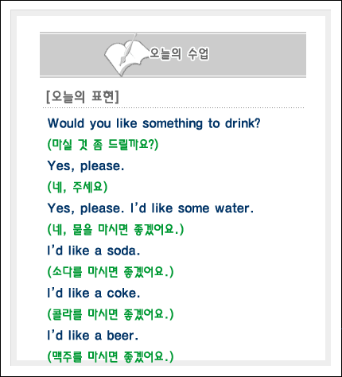Image resolution: width=342 pixels, height=377 pixels.
Task: Select 'Yes, please. I'd like some water.'
Action: [150, 208]
